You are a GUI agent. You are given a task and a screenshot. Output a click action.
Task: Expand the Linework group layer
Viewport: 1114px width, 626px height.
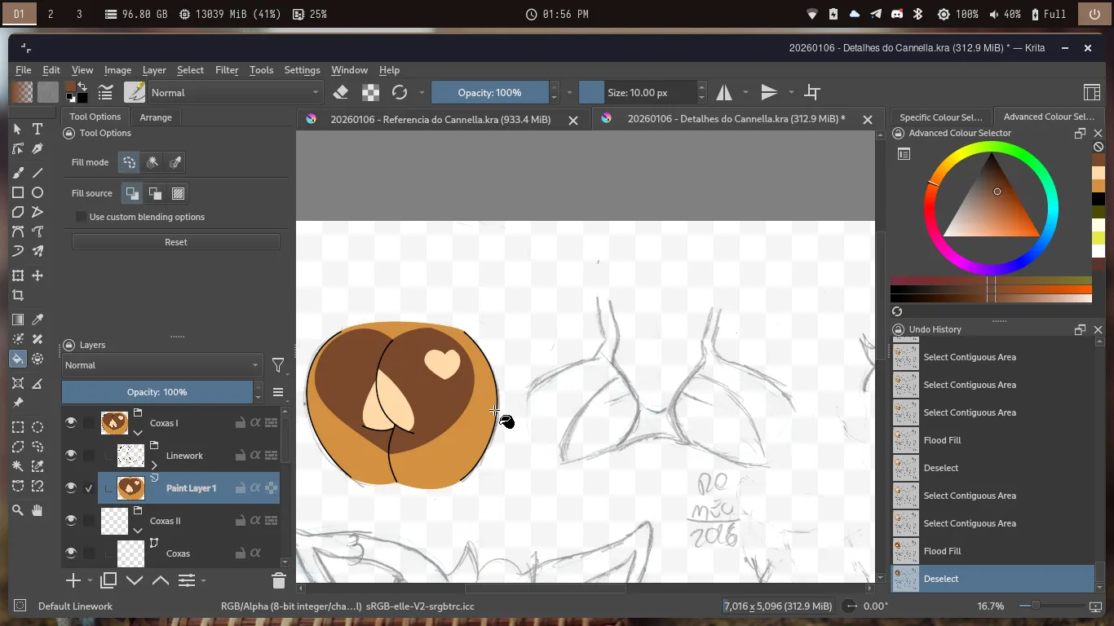click(x=154, y=465)
